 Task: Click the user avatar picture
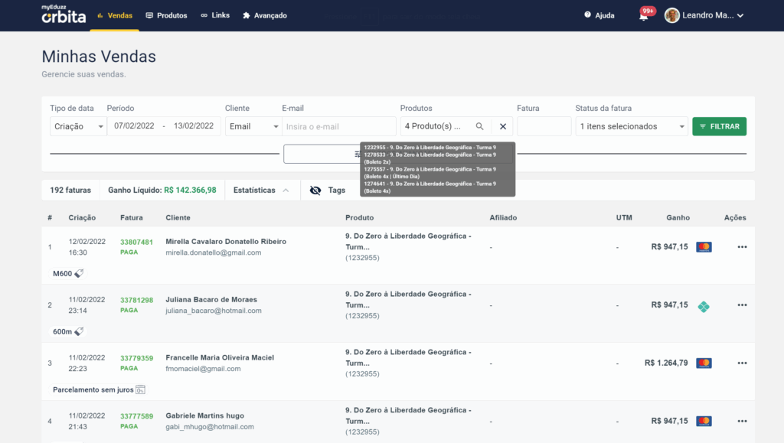(671, 15)
